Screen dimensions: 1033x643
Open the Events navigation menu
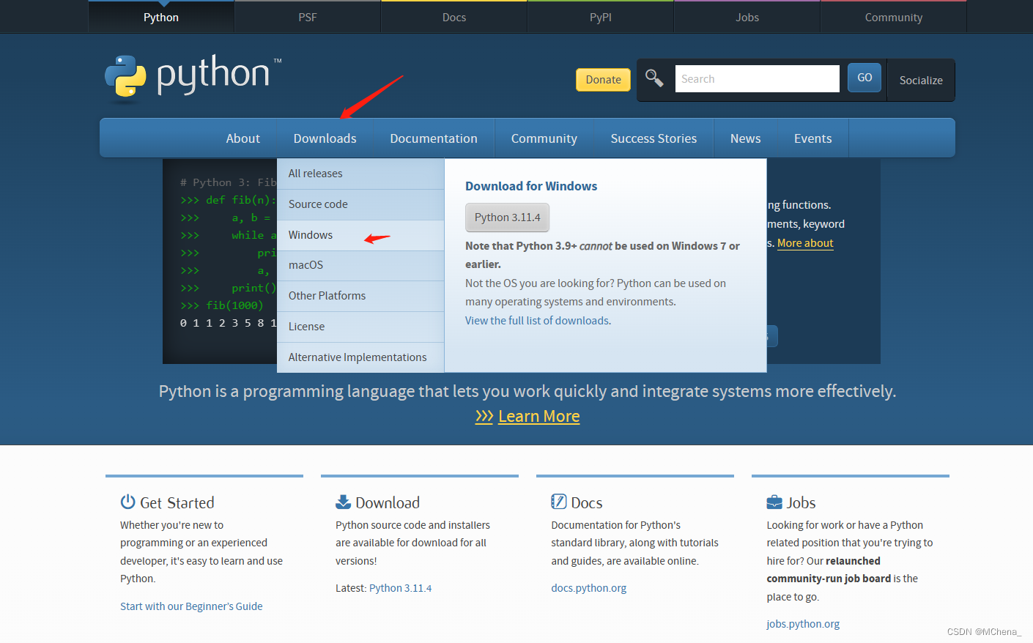pos(813,138)
